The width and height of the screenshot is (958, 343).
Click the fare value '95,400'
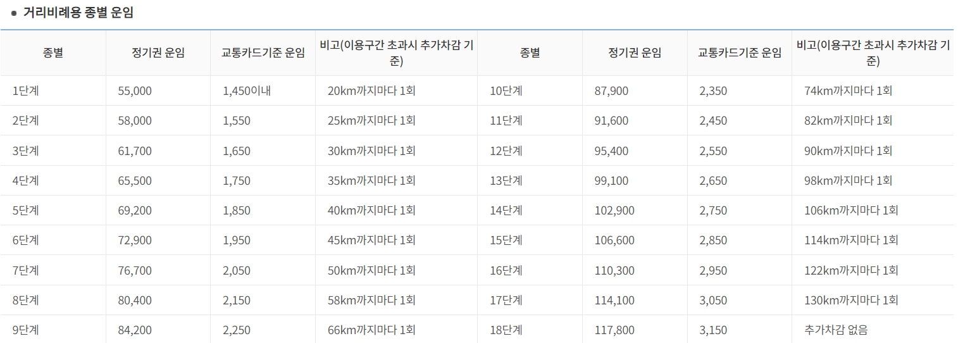click(x=612, y=151)
